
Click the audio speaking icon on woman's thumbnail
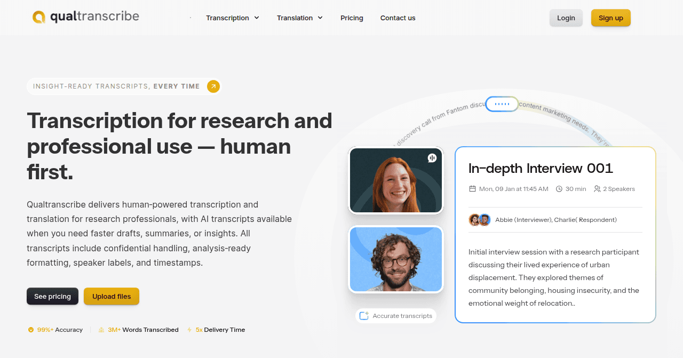tap(432, 158)
